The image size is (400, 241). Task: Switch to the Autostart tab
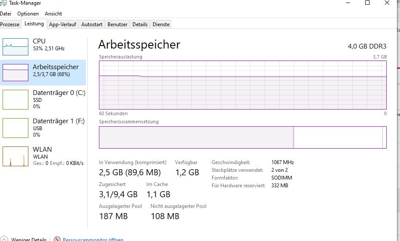tap(92, 24)
